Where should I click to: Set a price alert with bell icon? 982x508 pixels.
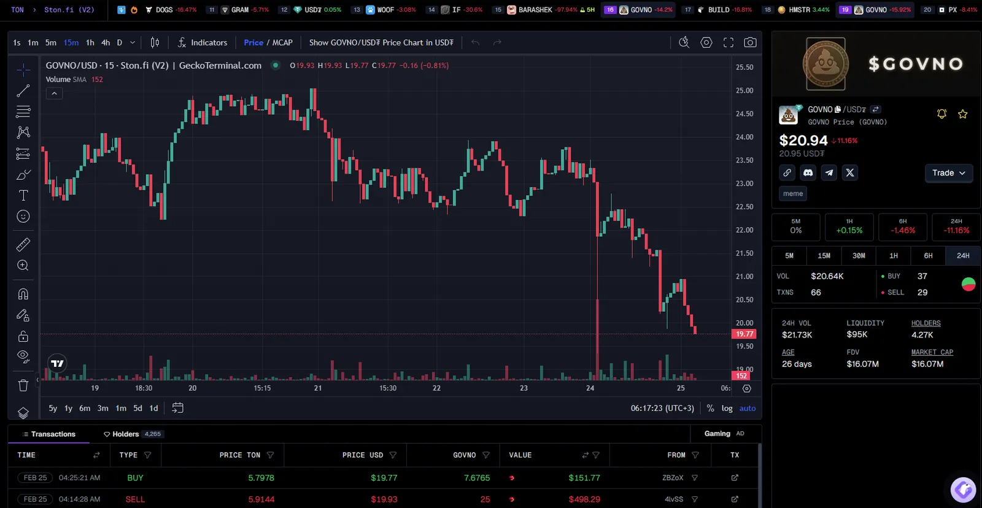[x=941, y=114]
